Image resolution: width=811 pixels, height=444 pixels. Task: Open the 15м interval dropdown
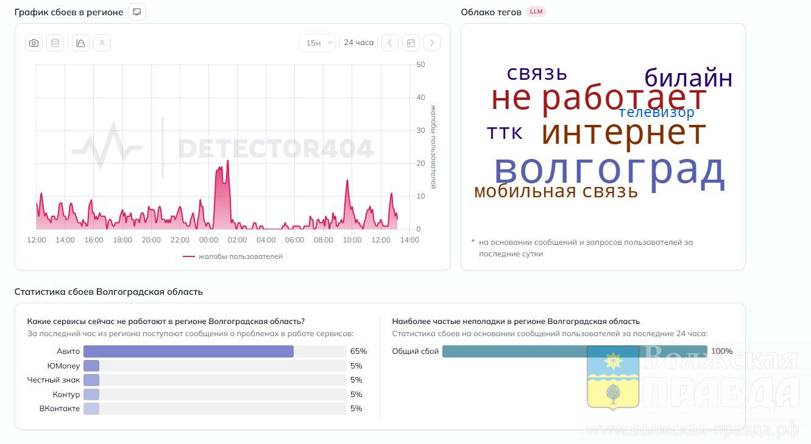[x=317, y=43]
